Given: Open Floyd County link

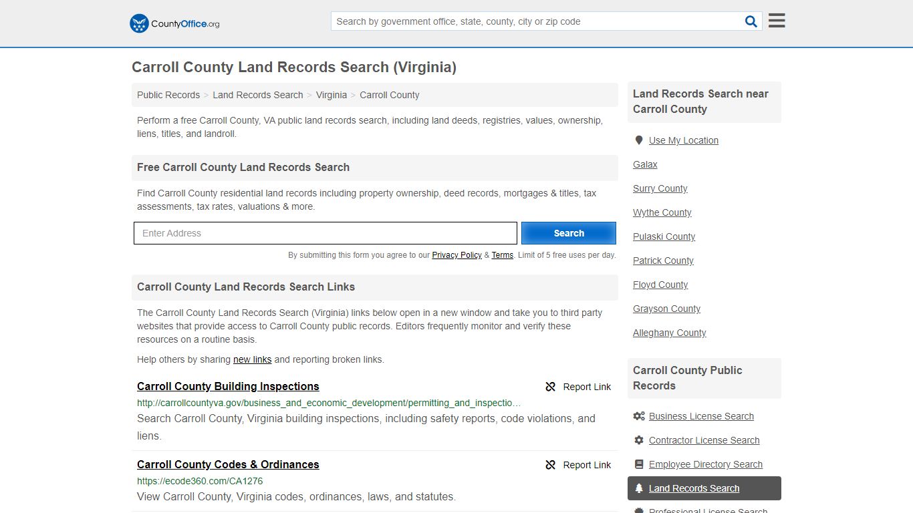Looking at the screenshot, I should click(660, 285).
